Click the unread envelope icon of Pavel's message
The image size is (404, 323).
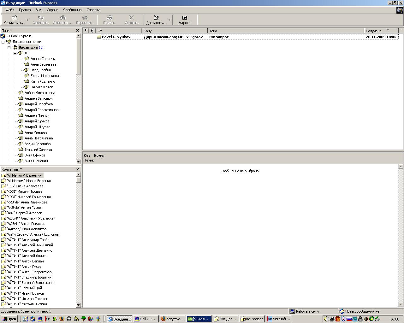(99, 37)
